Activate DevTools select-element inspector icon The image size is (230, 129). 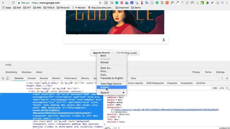(3, 78)
